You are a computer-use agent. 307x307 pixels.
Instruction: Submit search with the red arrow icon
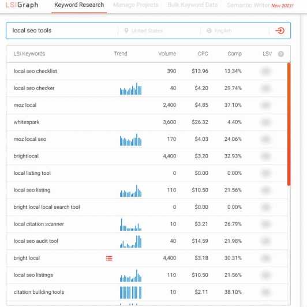pyautogui.click(x=280, y=31)
